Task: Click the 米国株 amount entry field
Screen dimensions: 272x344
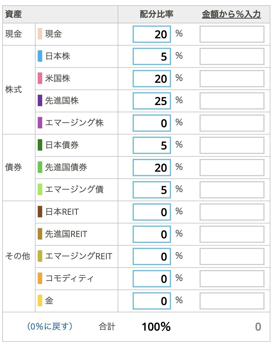Action: pyautogui.click(x=232, y=78)
